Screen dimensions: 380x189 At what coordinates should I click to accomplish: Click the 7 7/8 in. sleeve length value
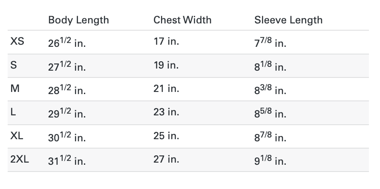[x=270, y=42]
